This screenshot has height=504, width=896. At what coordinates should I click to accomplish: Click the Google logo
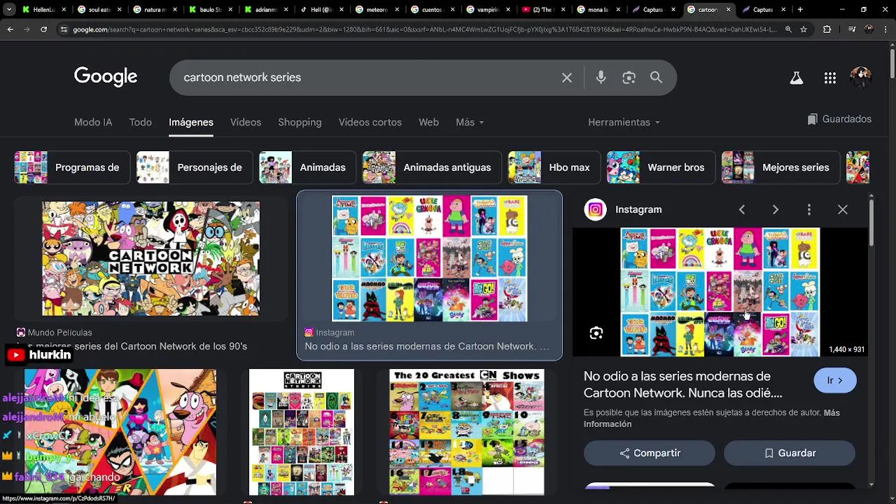[106, 77]
